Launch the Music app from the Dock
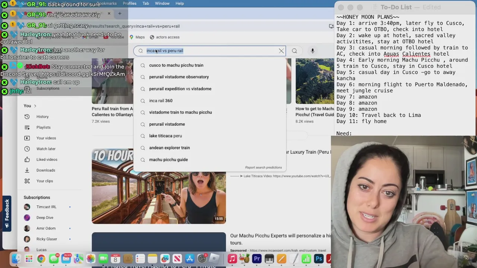 pyautogui.click(x=232, y=259)
